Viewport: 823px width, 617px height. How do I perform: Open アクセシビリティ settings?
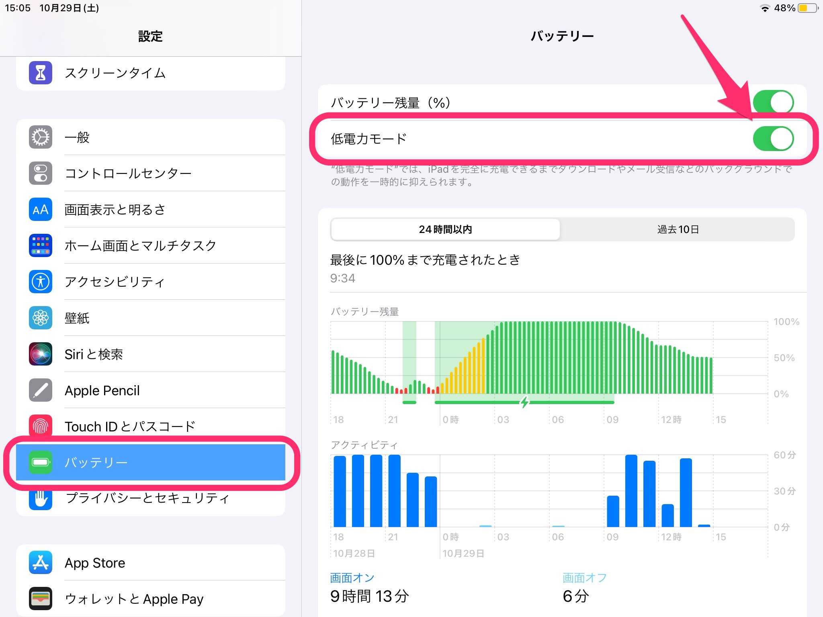click(x=151, y=282)
